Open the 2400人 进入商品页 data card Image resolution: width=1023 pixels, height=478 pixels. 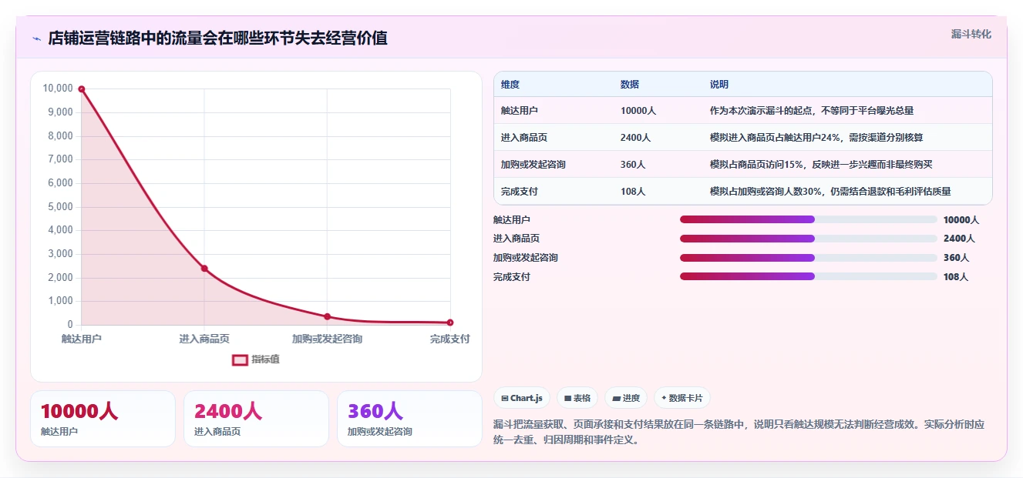pos(256,419)
